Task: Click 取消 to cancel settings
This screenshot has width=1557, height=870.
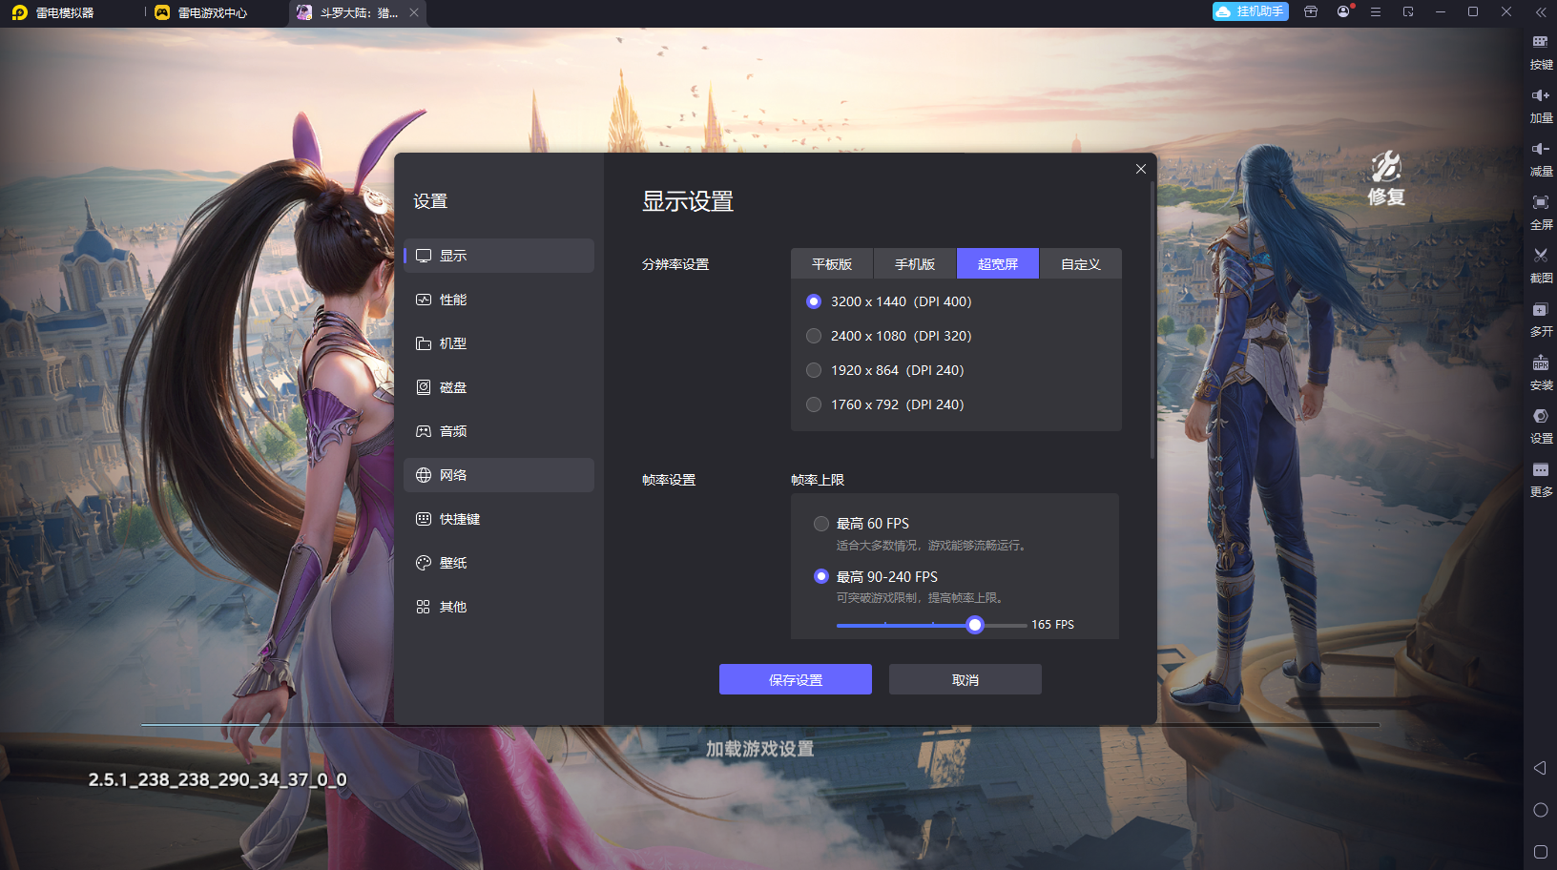Action: click(x=965, y=679)
